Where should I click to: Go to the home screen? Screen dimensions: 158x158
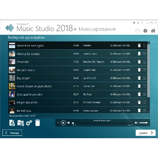153,31
